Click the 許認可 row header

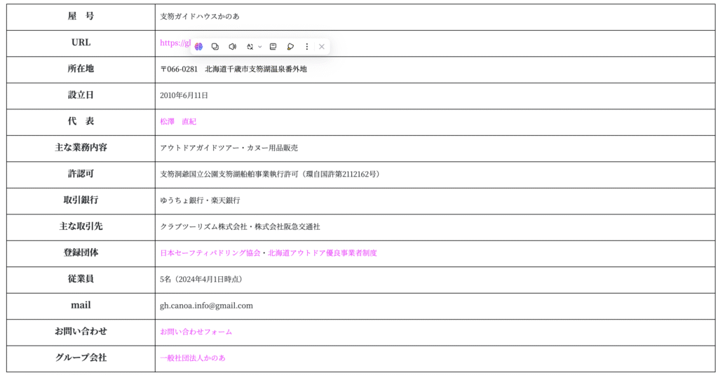[x=81, y=174]
